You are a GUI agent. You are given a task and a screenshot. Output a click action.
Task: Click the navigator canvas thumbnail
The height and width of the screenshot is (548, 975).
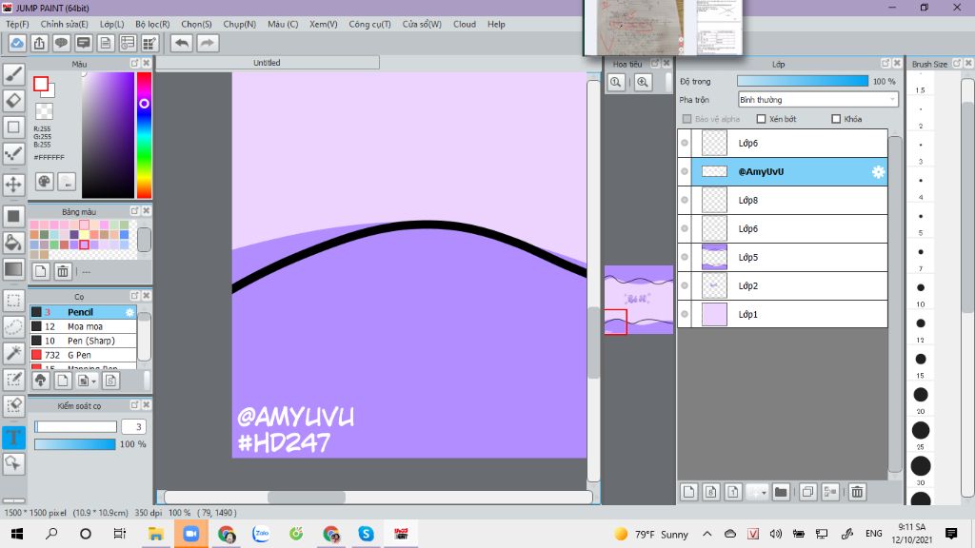(x=639, y=300)
